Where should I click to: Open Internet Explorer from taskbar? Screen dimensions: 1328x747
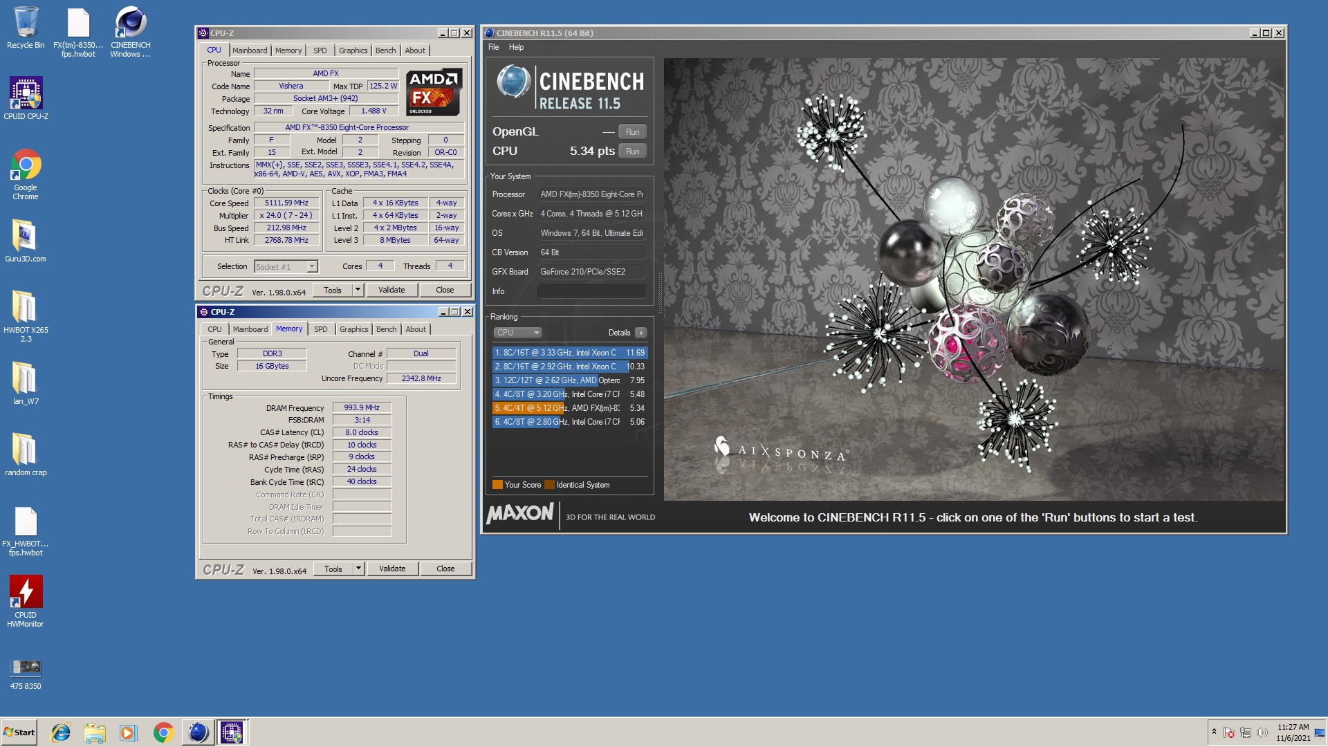[61, 732]
